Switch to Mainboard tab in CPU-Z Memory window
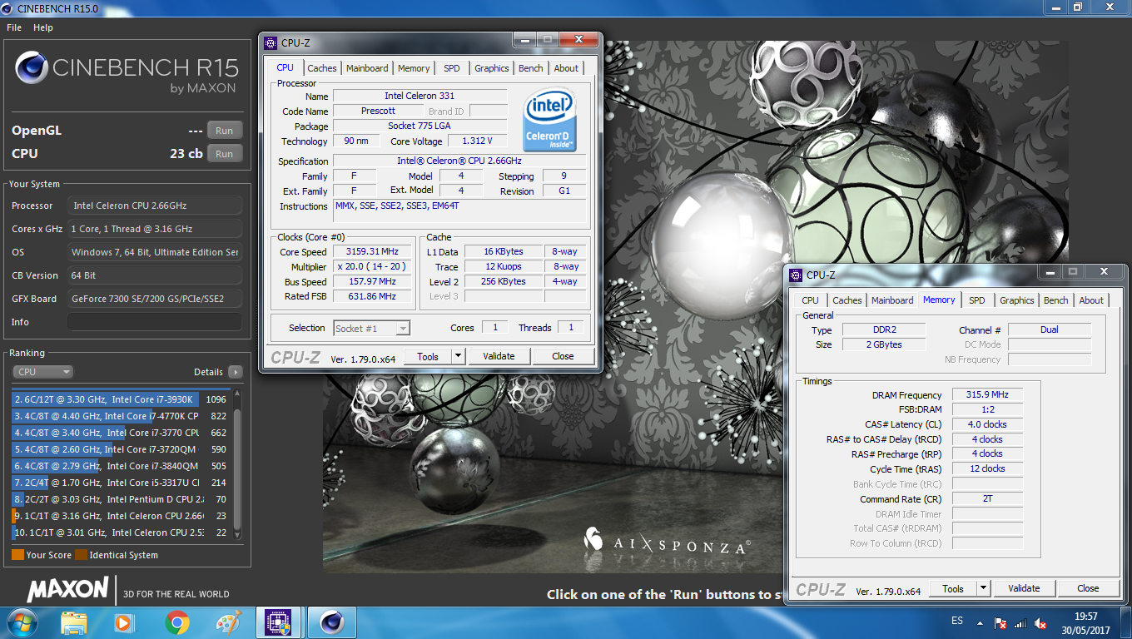 [892, 300]
